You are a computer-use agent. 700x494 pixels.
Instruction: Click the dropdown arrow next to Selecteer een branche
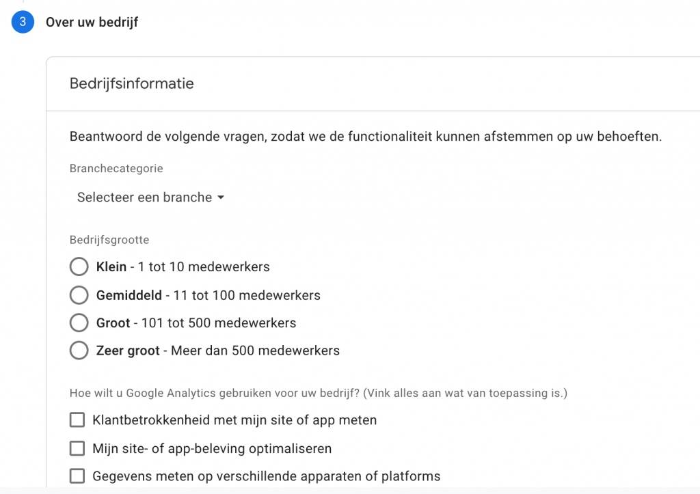[221, 197]
